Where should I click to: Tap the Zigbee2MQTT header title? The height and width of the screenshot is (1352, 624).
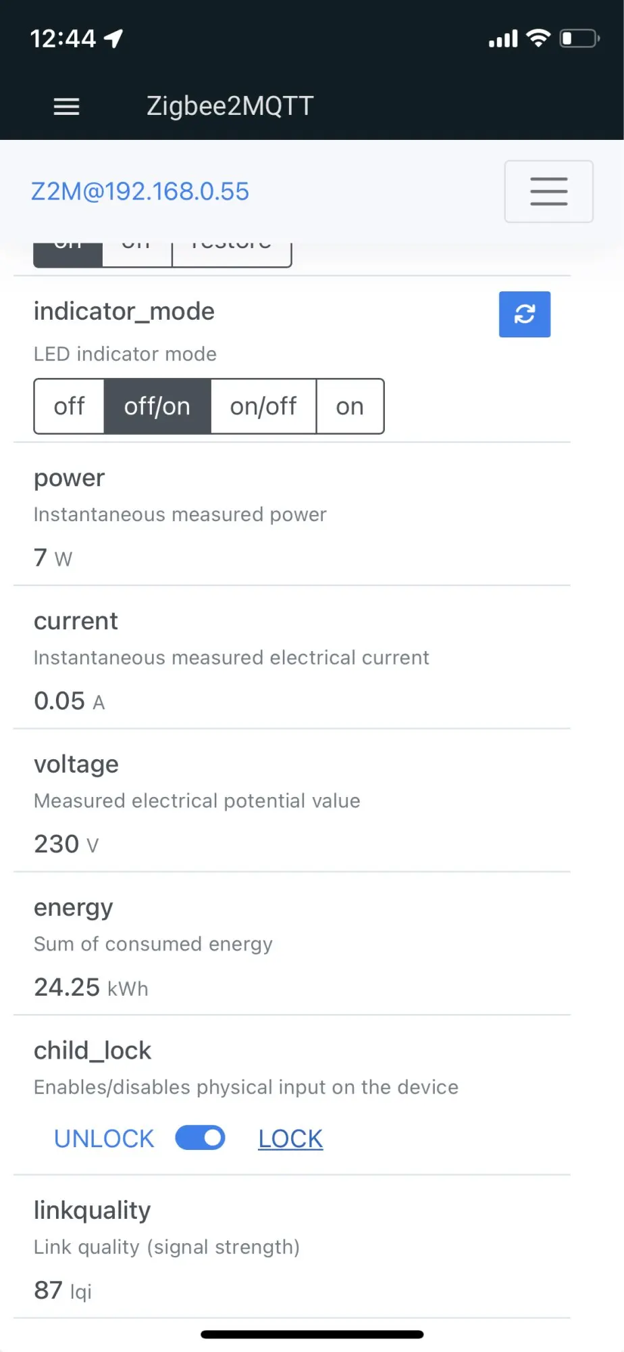(230, 106)
